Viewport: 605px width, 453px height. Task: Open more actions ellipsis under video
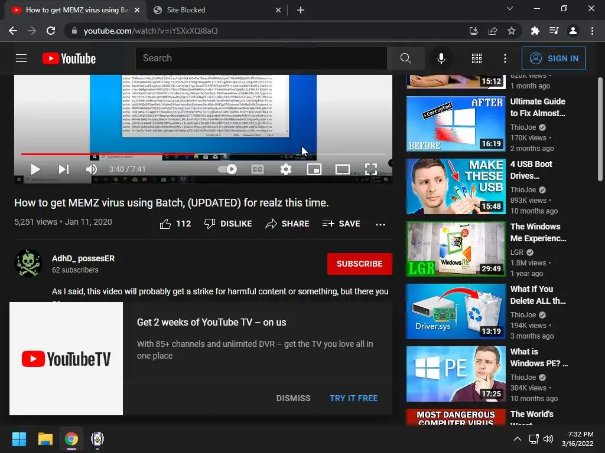(380, 224)
